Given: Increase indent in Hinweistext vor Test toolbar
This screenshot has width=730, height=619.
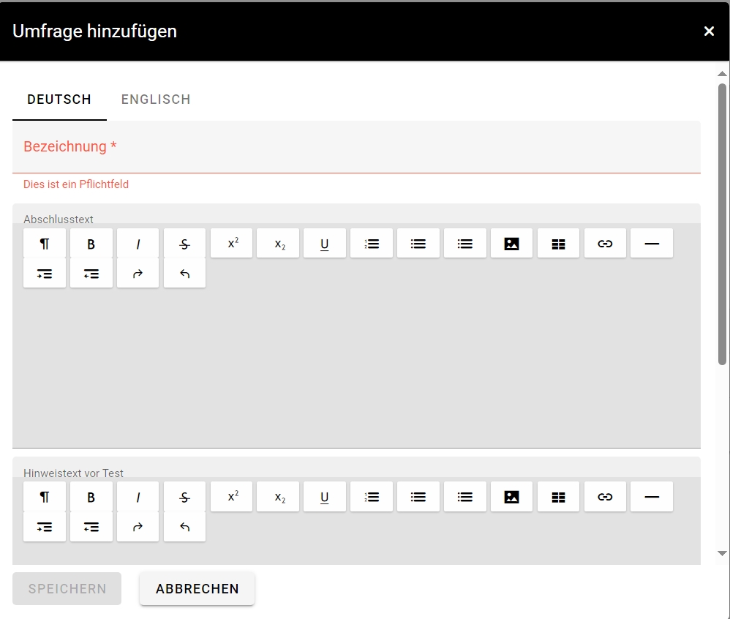Looking at the screenshot, I should [x=45, y=528].
